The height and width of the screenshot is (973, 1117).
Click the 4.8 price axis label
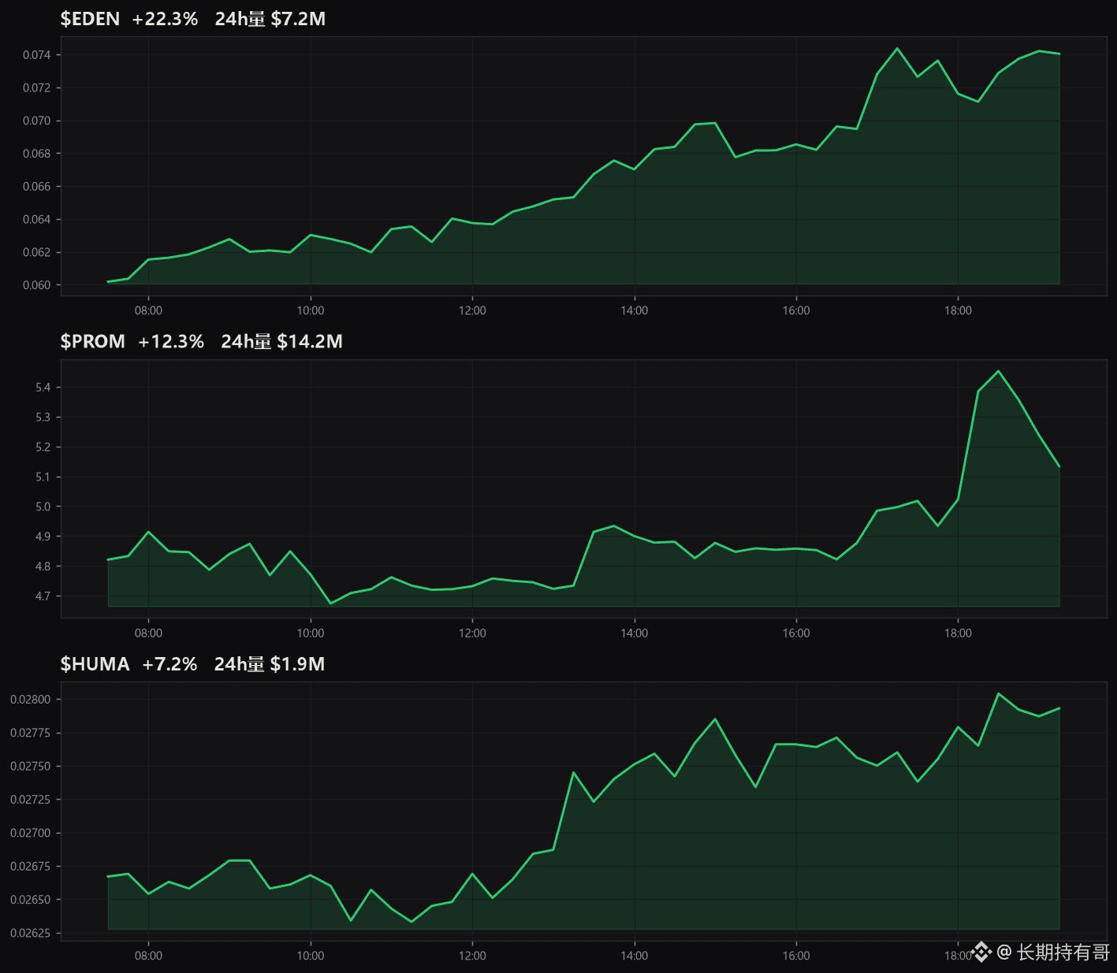tap(43, 566)
